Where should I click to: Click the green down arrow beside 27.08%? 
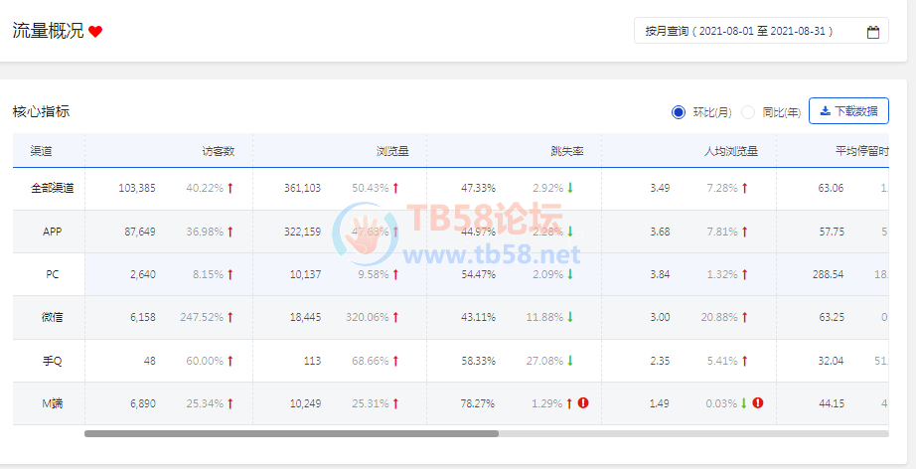tap(570, 361)
